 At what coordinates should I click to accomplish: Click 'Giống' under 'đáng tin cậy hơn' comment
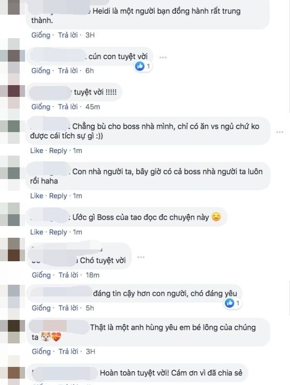pyautogui.click(x=41, y=308)
